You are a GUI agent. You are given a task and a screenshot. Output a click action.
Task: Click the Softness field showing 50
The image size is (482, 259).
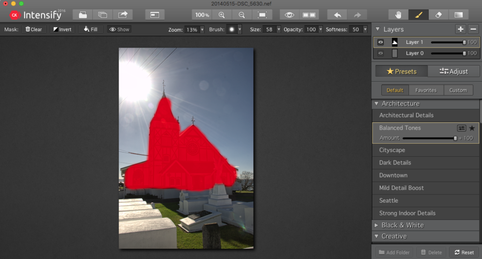[356, 30]
